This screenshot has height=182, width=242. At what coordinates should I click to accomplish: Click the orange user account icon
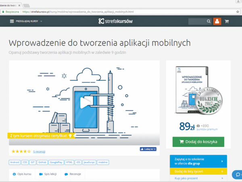(x=217, y=21)
